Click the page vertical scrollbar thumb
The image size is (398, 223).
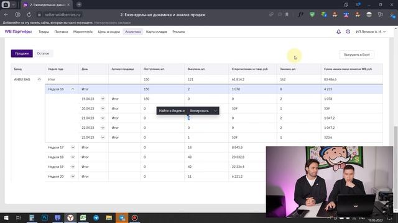click(x=396, y=167)
